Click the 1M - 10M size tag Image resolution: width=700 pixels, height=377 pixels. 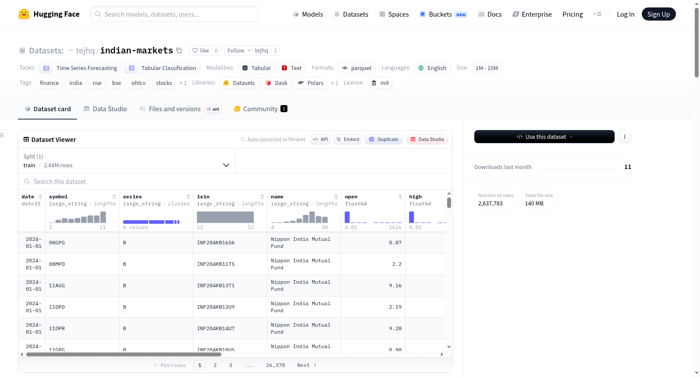tap(486, 68)
